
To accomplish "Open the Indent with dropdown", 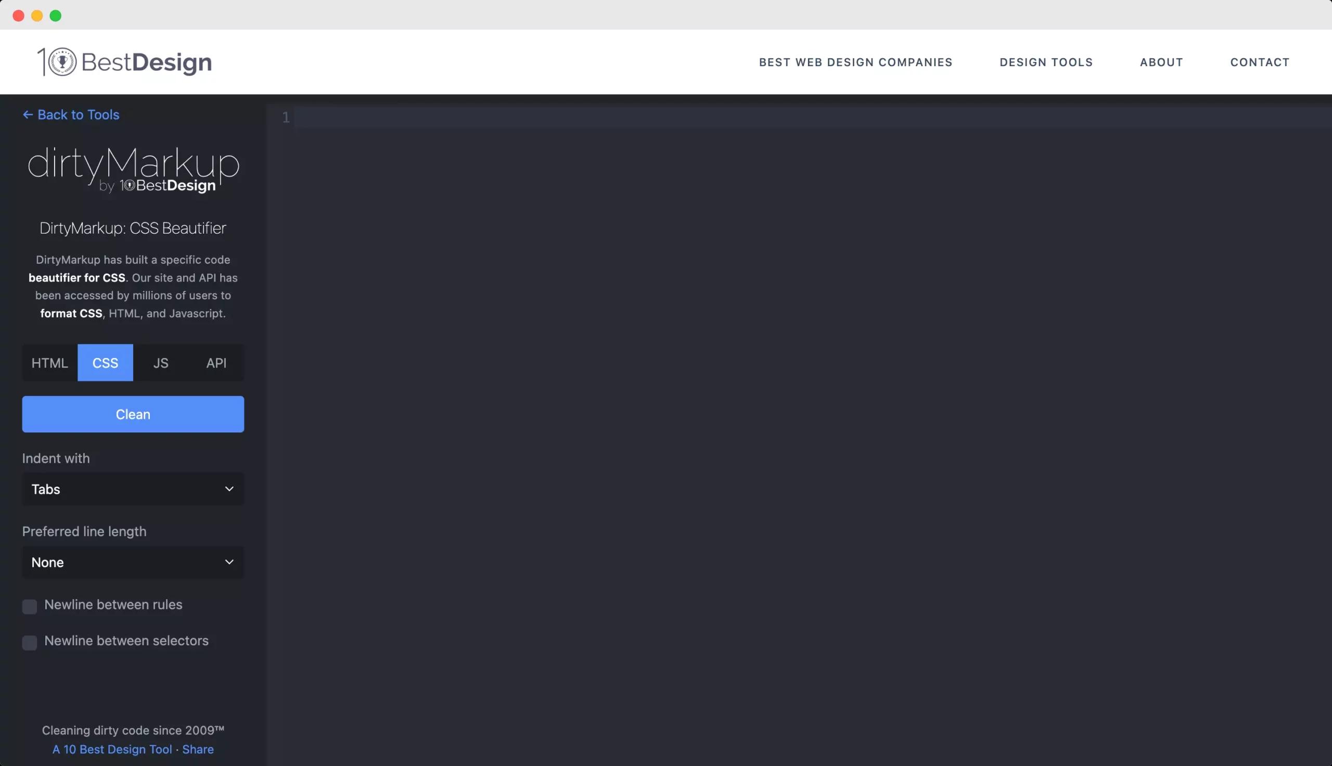I will tap(133, 489).
